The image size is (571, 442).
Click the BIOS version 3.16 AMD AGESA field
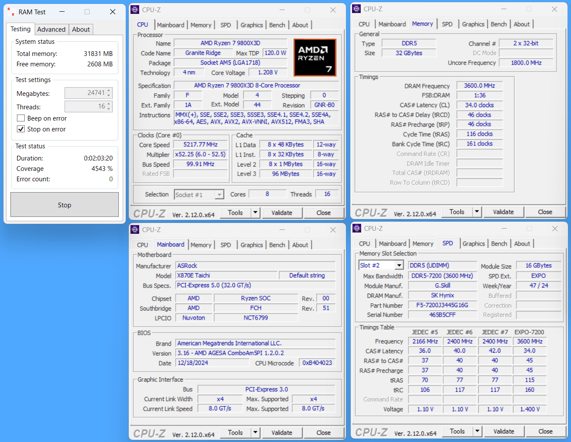coord(255,353)
